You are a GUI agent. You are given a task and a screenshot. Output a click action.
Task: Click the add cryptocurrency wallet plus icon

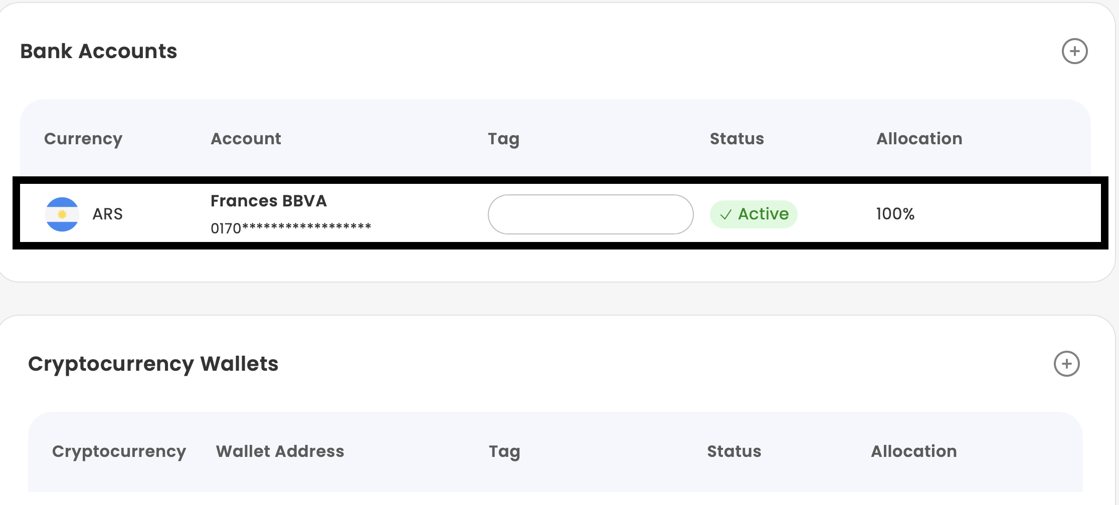coord(1066,364)
